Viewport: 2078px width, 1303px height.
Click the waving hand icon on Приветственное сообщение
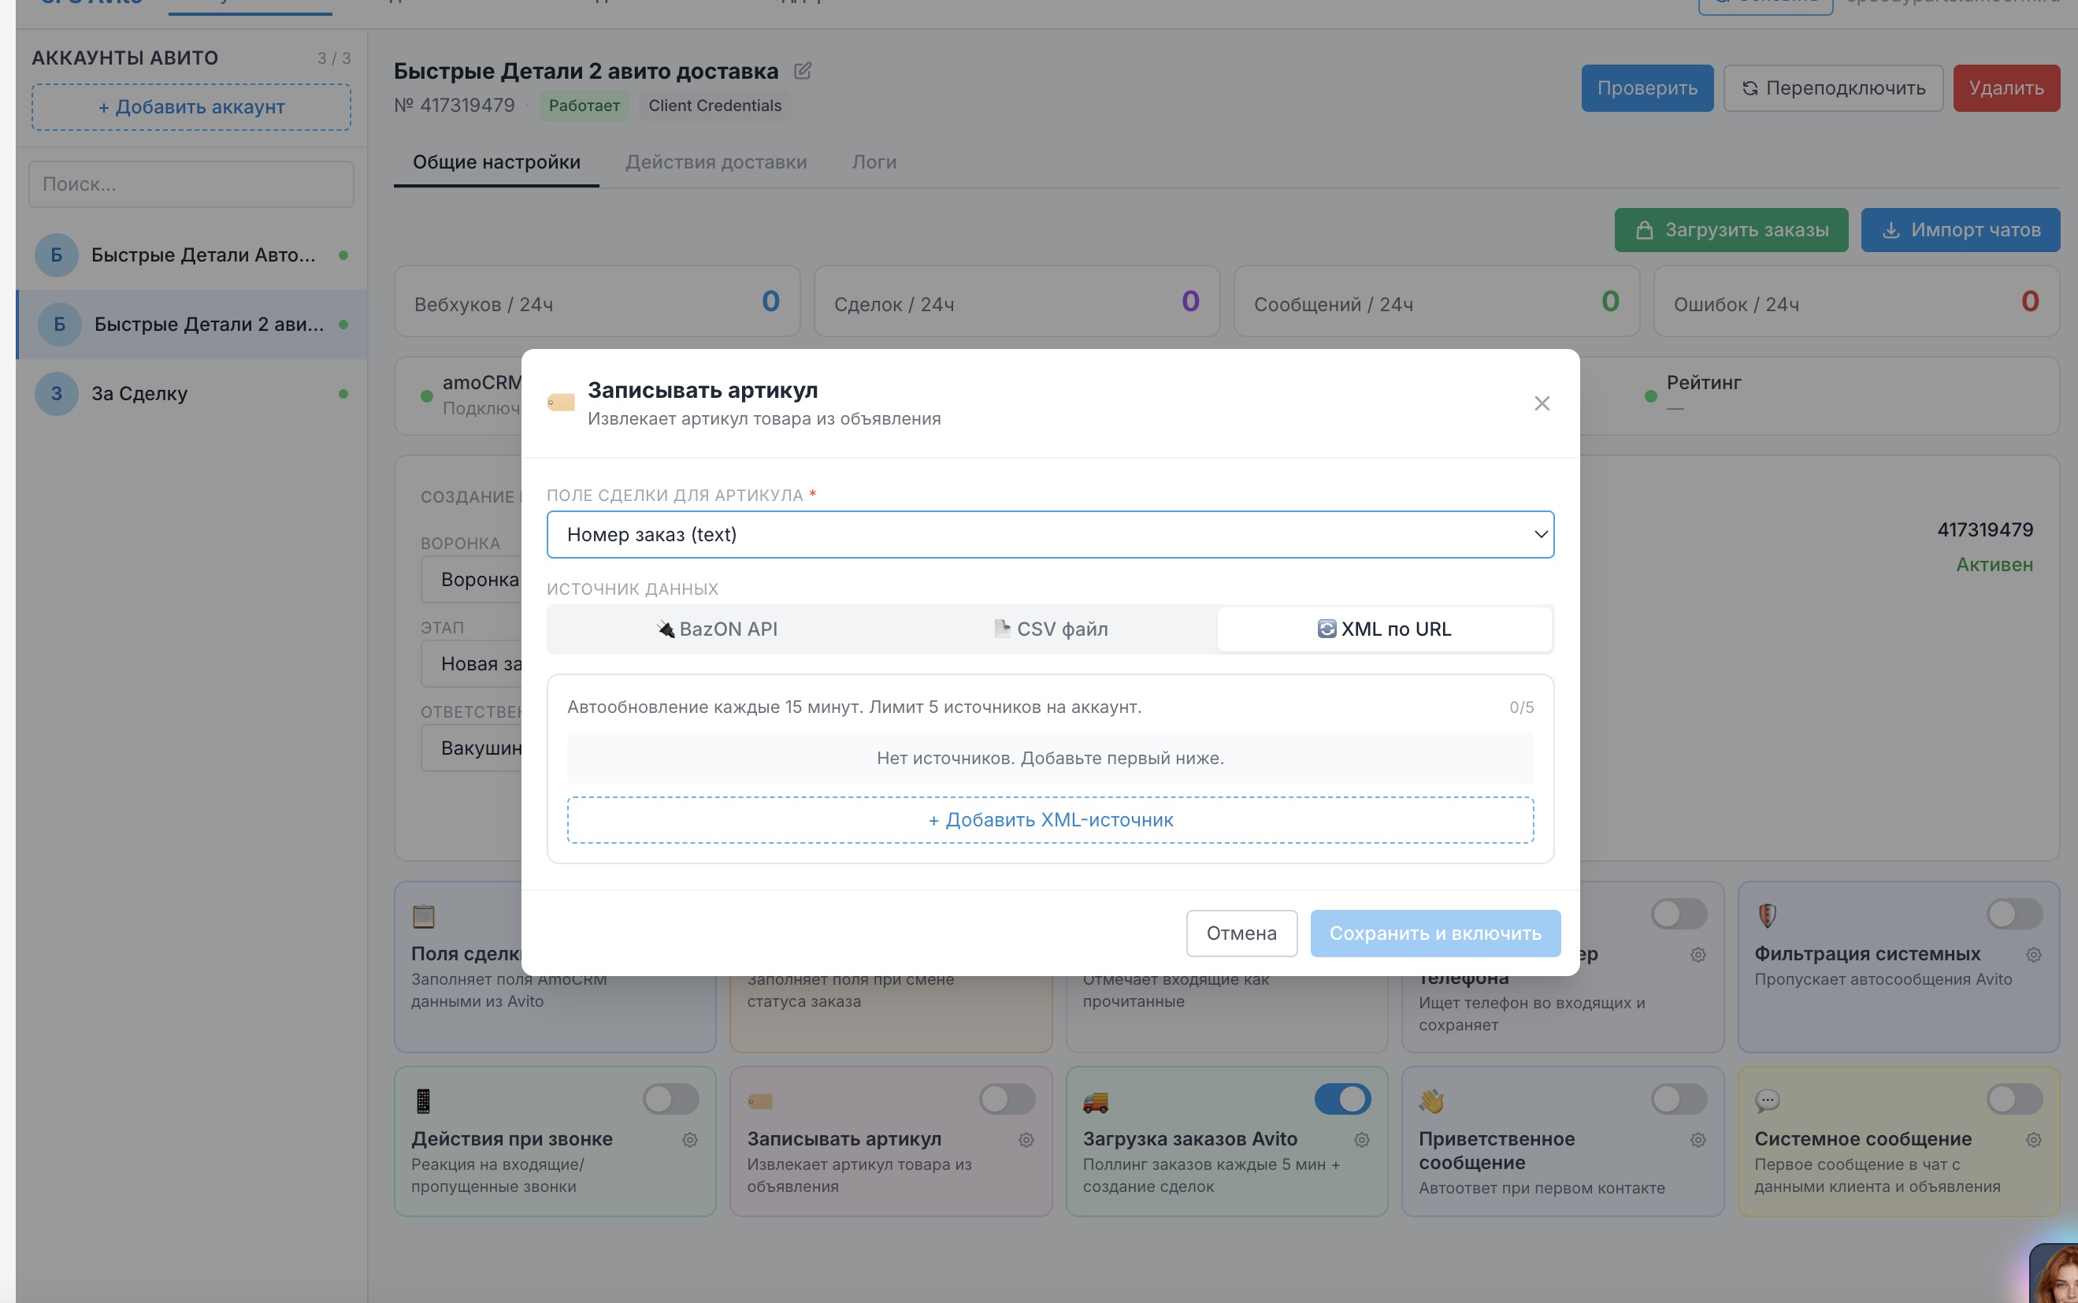pos(1431,1101)
